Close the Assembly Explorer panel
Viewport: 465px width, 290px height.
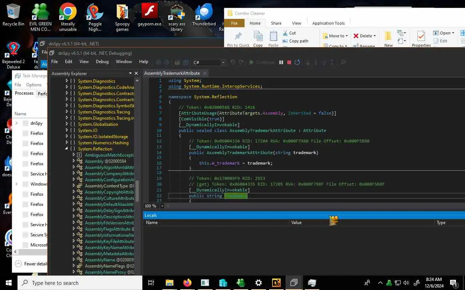tap(136, 73)
